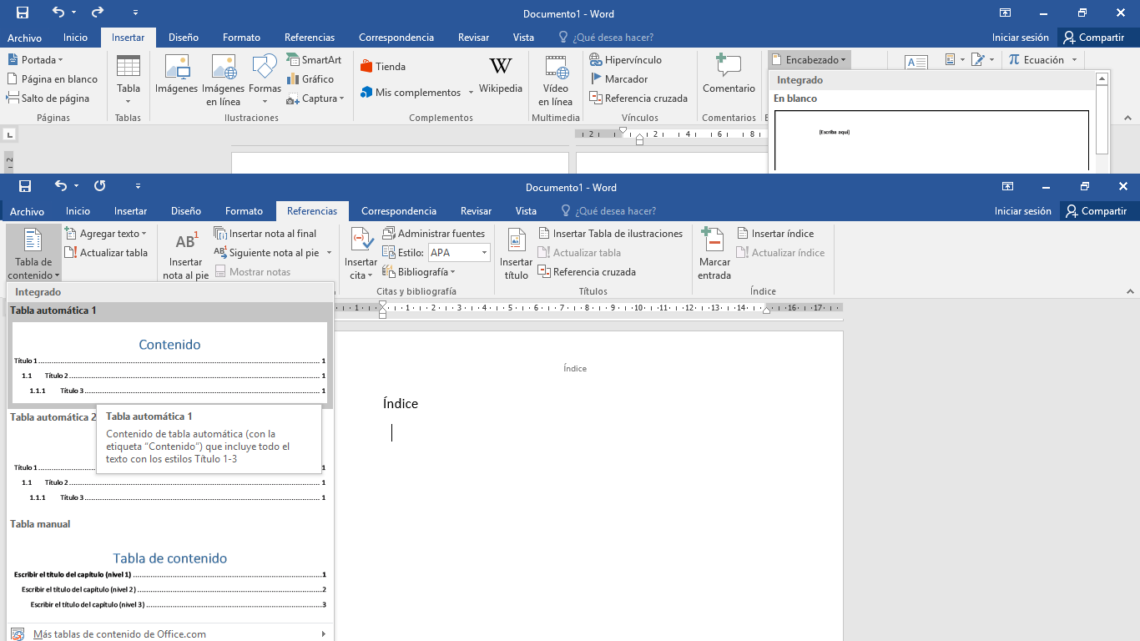Open the Insertar cita dropdown in the lower window
1140x641 pixels.
[x=361, y=255]
